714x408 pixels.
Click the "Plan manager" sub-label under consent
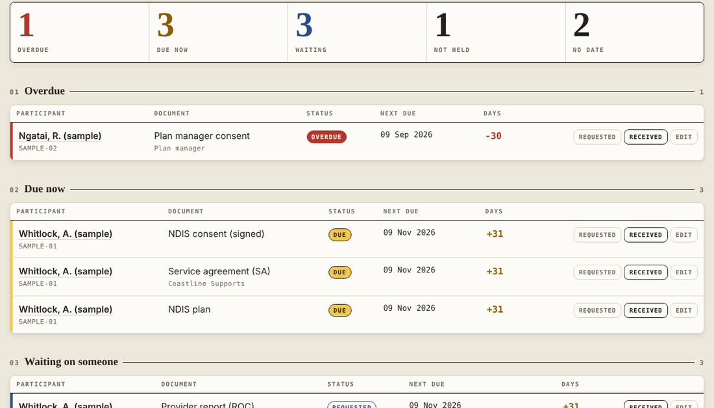coord(179,149)
